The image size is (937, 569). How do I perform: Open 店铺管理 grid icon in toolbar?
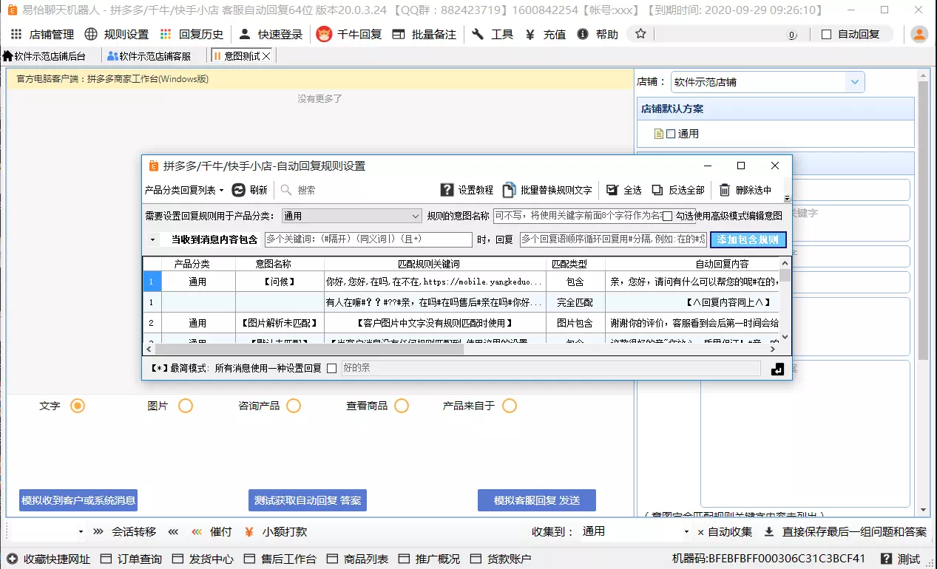click(x=16, y=34)
